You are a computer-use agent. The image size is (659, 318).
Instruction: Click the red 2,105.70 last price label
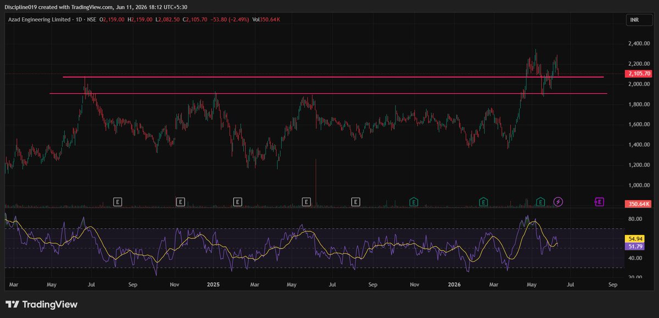pyautogui.click(x=639, y=73)
